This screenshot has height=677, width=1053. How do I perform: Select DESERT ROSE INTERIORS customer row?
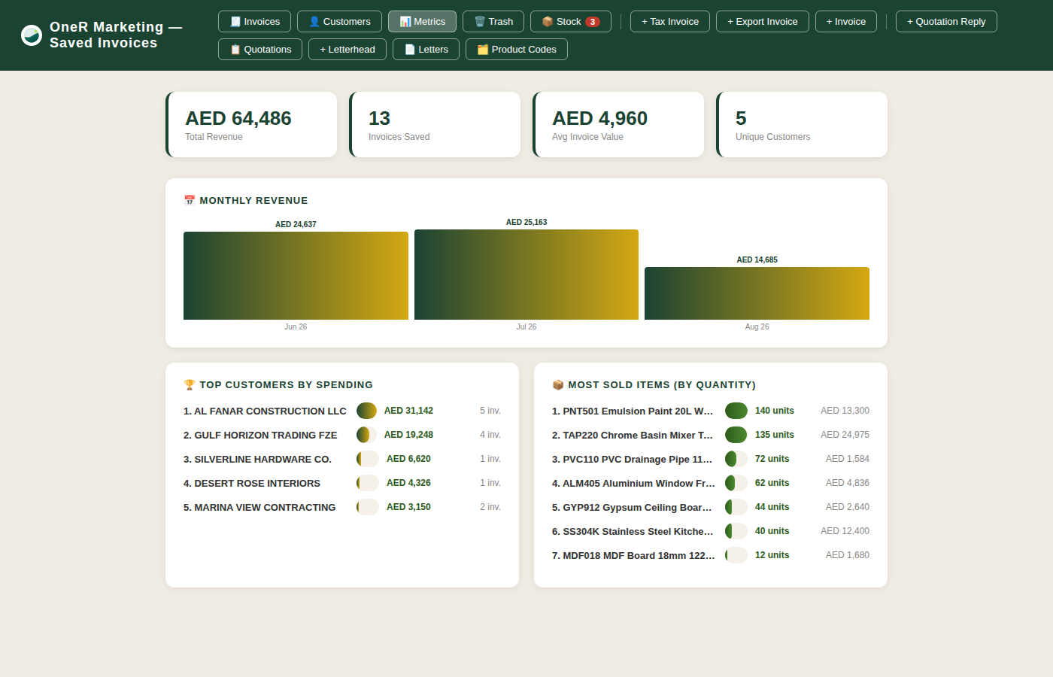point(342,483)
